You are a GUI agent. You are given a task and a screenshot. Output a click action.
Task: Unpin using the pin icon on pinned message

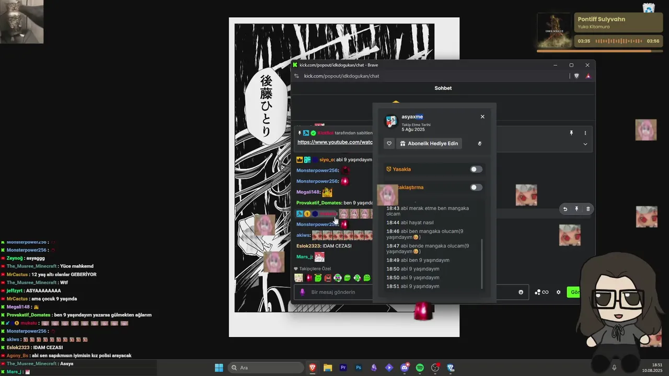click(571, 133)
